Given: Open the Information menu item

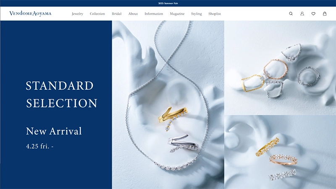Looking at the screenshot, I should pyautogui.click(x=154, y=14).
